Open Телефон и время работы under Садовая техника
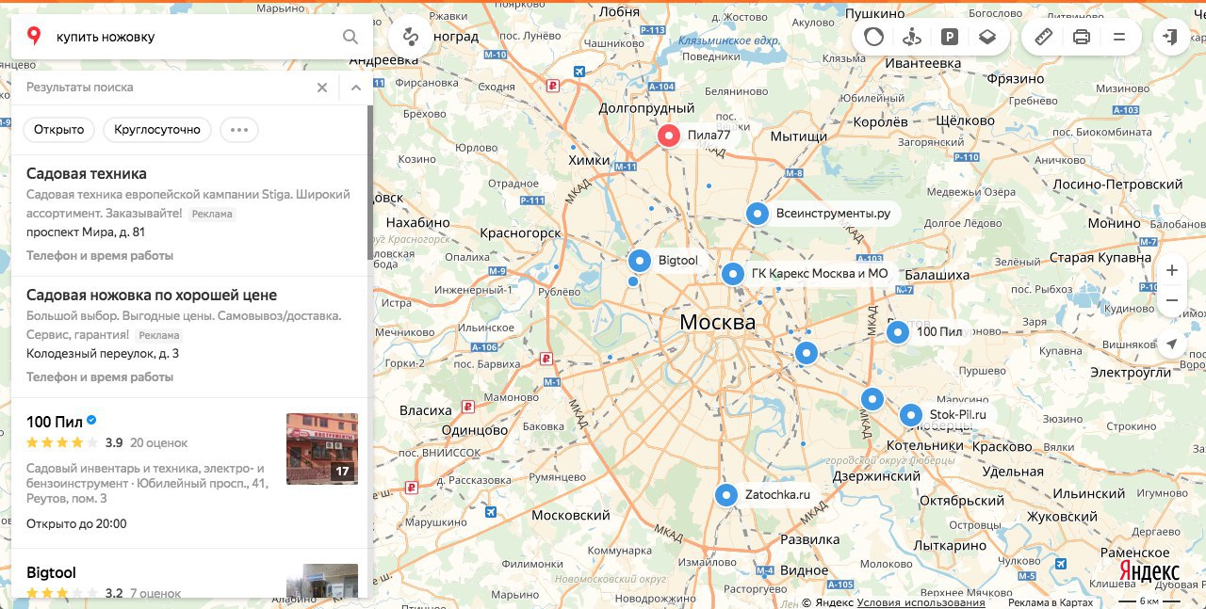This screenshot has width=1206, height=609. 100,256
